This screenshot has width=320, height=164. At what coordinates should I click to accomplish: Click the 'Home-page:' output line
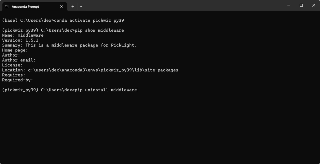[x=15, y=50]
